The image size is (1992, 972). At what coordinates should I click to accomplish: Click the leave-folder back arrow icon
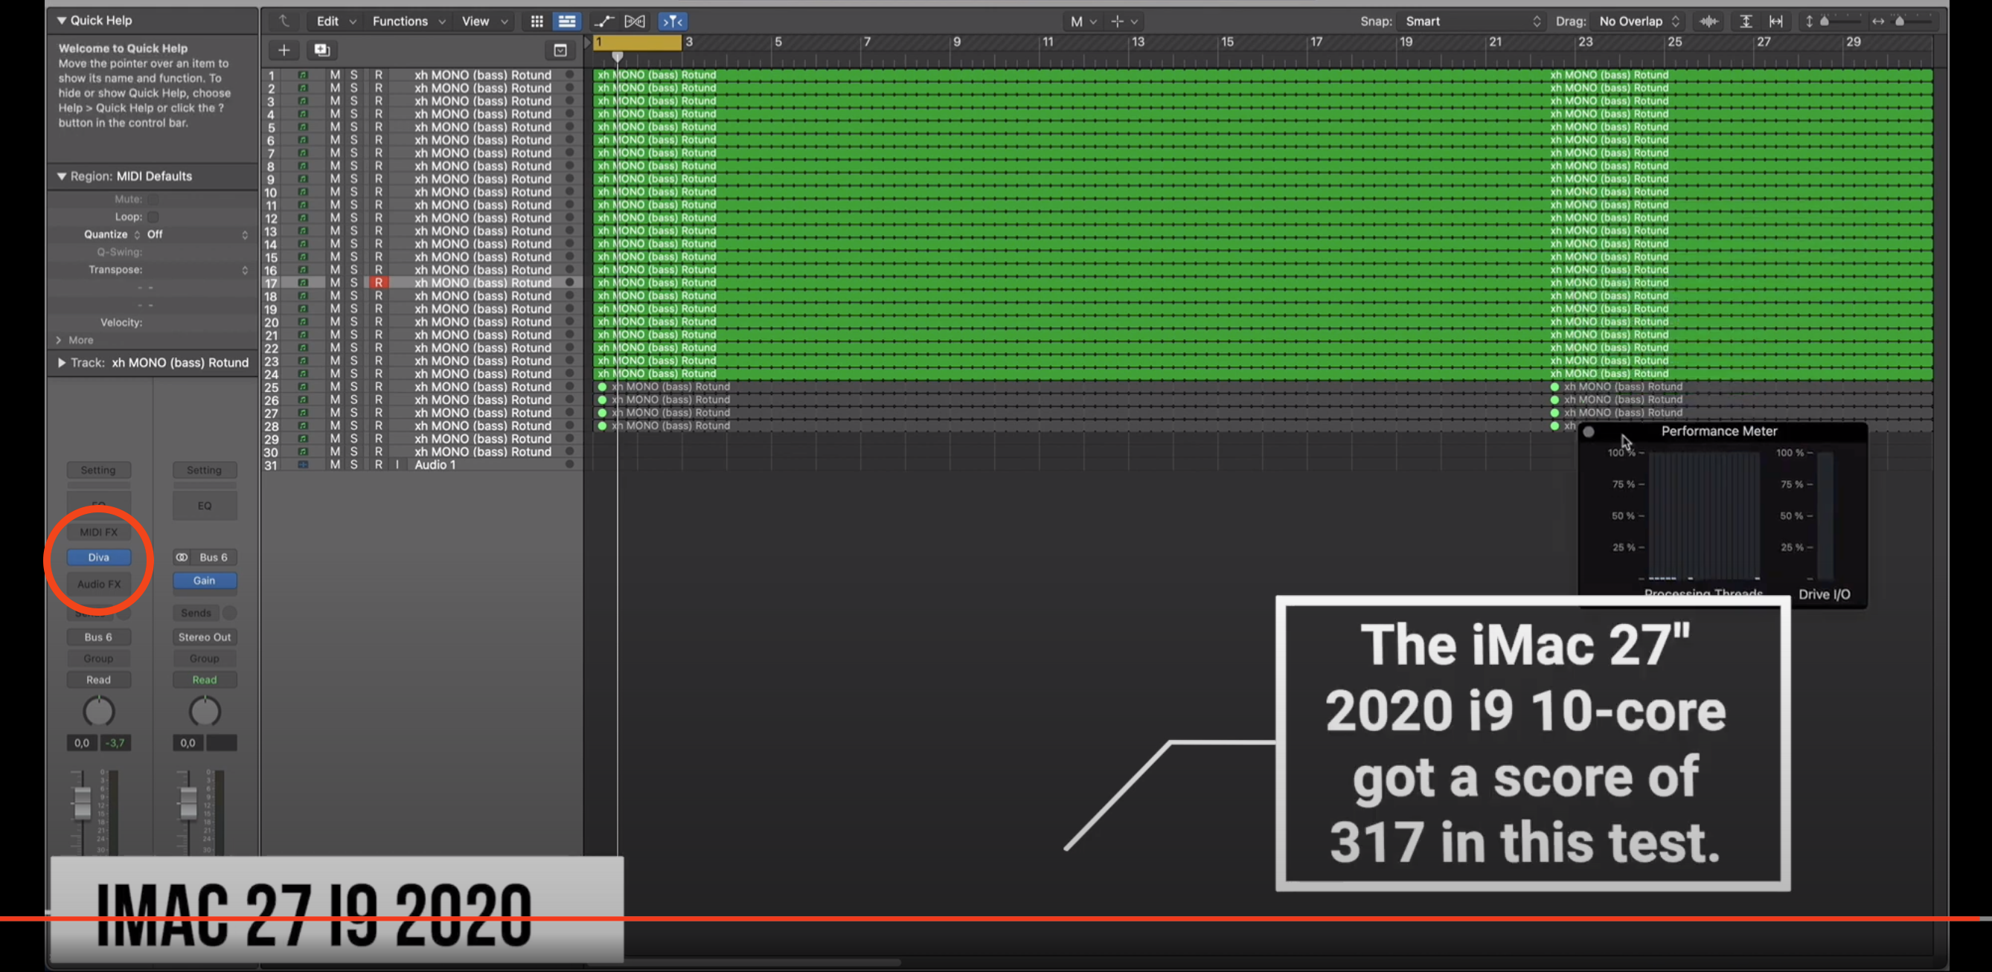click(x=284, y=22)
